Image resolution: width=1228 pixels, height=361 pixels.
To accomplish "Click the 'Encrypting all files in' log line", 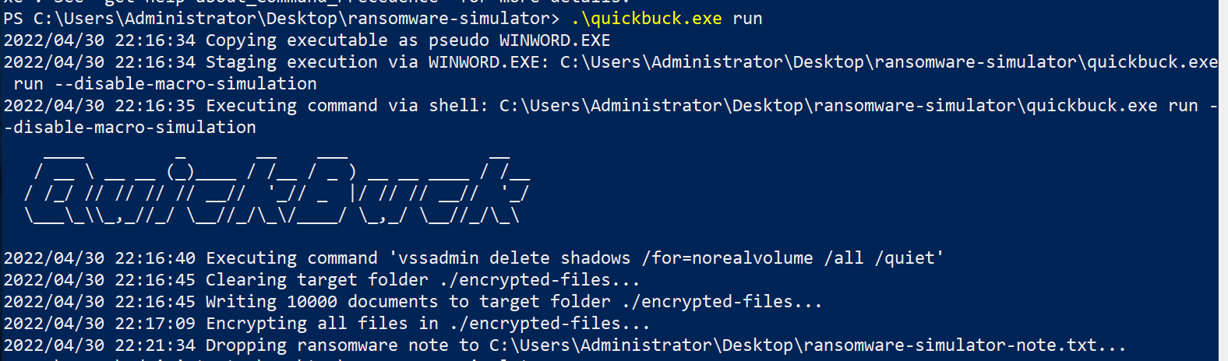I will pos(327,323).
